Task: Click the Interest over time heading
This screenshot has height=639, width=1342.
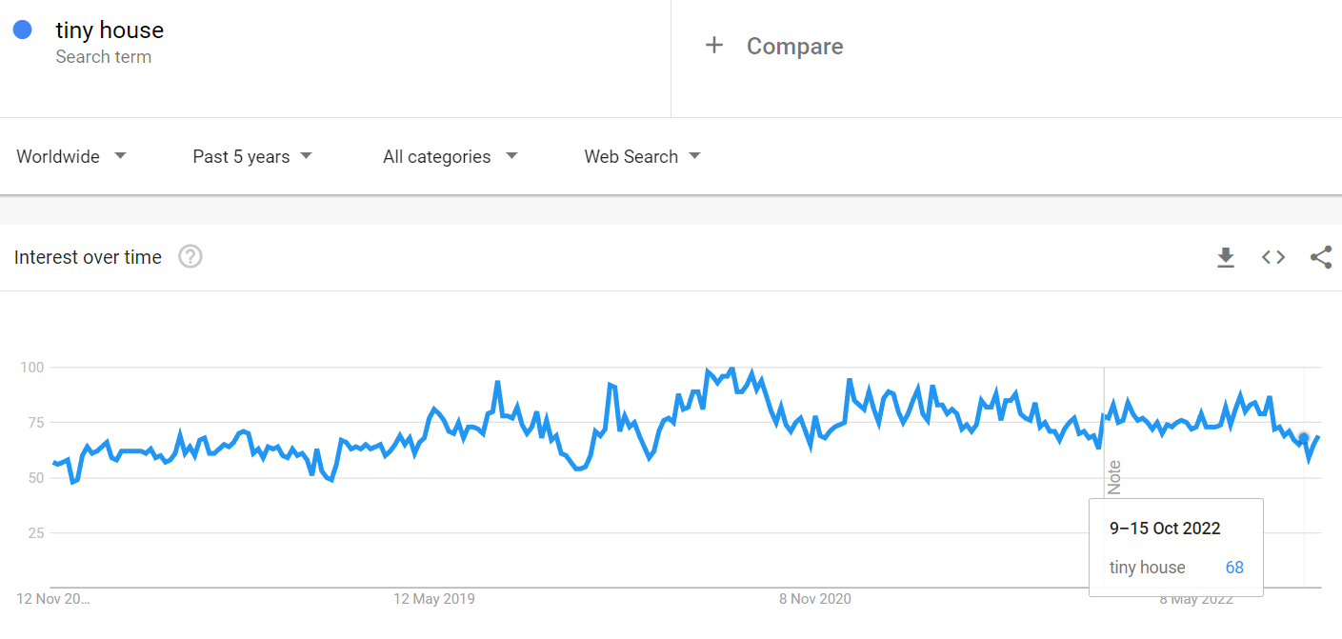Action: (88, 257)
